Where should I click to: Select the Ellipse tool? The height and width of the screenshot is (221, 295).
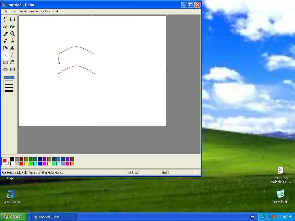click(x=5, y=70)
